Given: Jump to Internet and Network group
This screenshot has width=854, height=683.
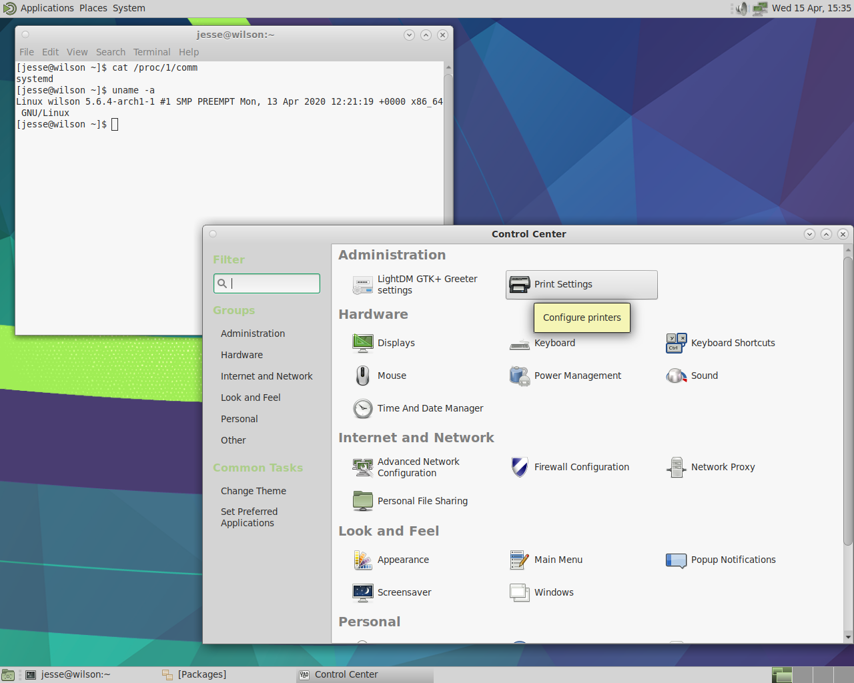Looking at the screenshot, I should [x=267, y=376].
